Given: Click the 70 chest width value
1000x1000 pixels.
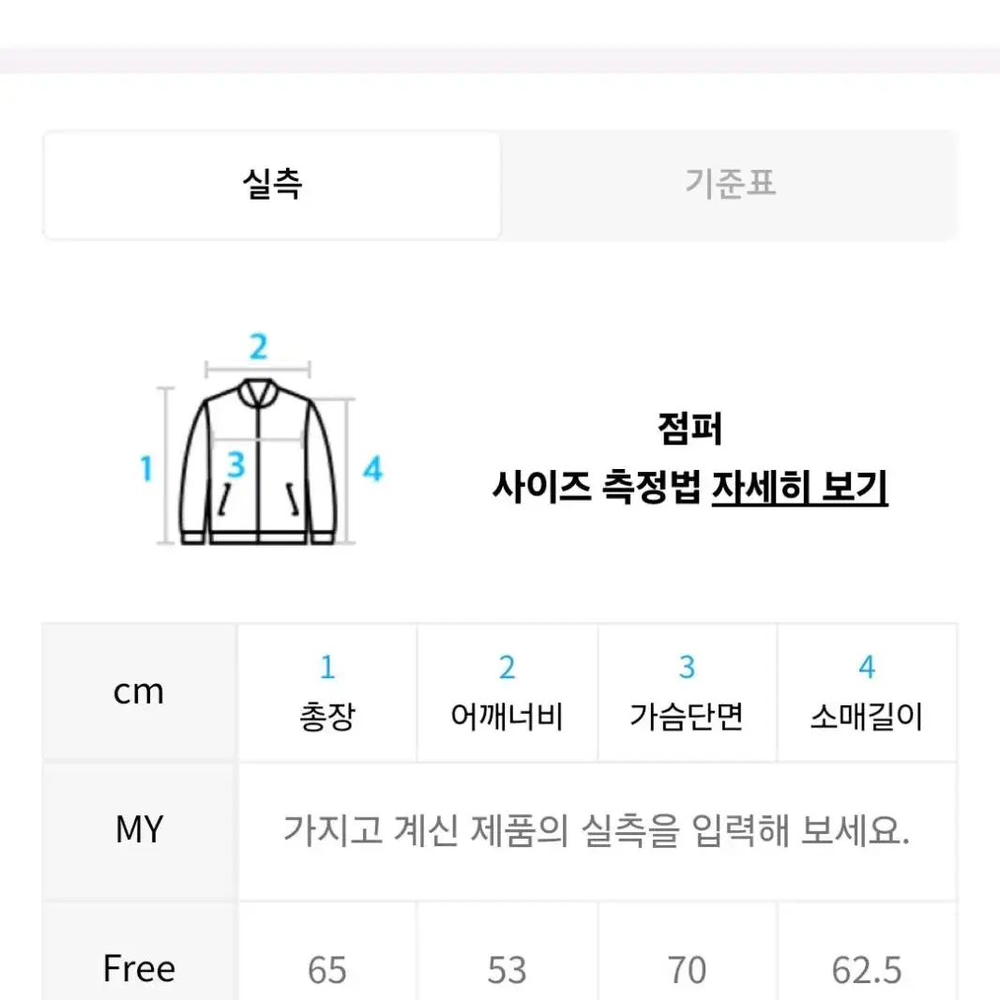Looking at the screenshot, I should 687,970.
